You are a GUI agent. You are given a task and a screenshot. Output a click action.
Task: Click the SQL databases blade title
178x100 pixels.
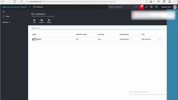click(38, 14)
